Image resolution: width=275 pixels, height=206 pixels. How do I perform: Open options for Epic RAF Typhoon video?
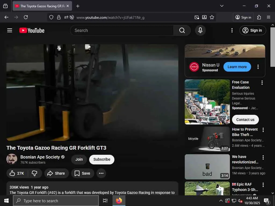point(263,185)
